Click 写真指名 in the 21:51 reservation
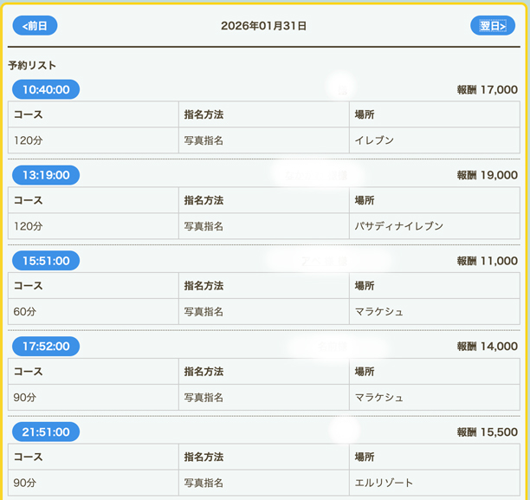The width and height of the screenshot is (530, 500). pyautogui.click(x=204, y=483)
